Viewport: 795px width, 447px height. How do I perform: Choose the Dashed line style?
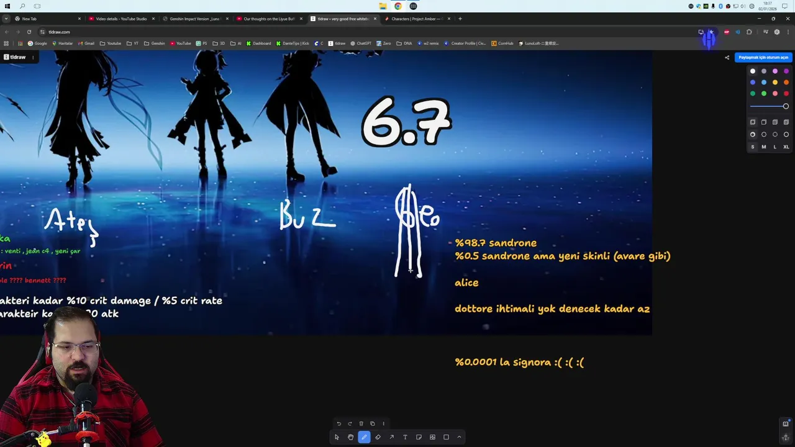tap(764, 135)
